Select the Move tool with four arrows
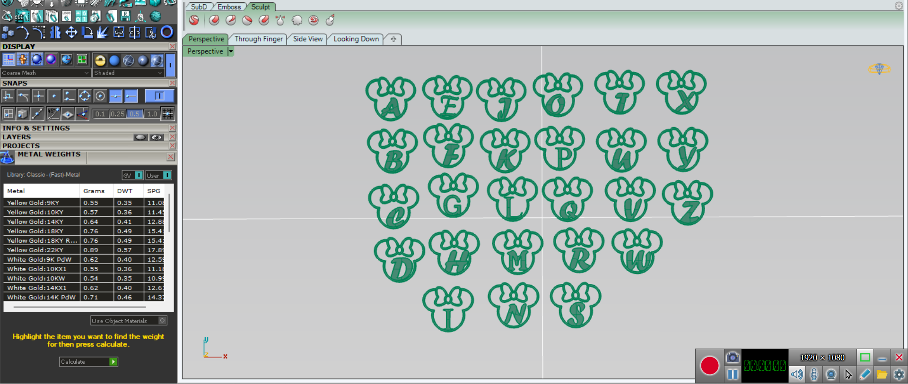This screenshot has height=384, width=908. point(71,32)
